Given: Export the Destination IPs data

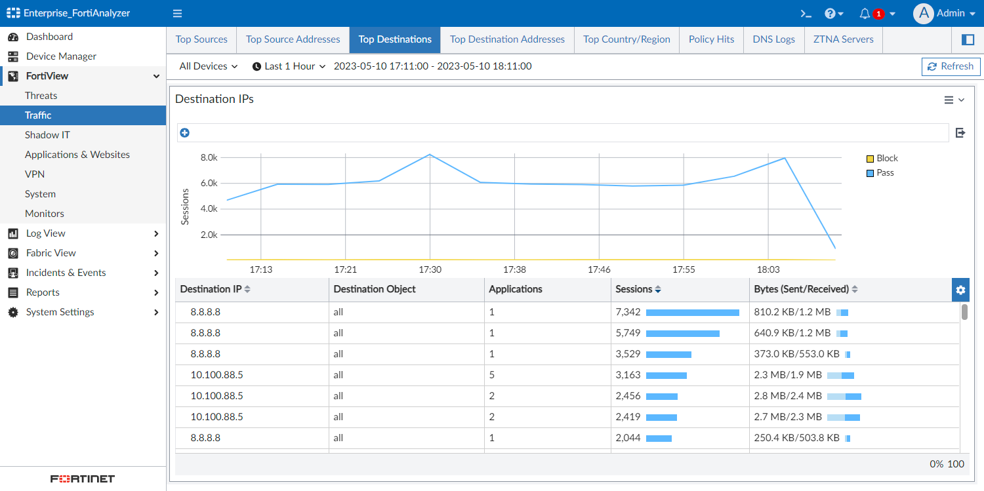Looking at the screenshot, I should (960, 132).
